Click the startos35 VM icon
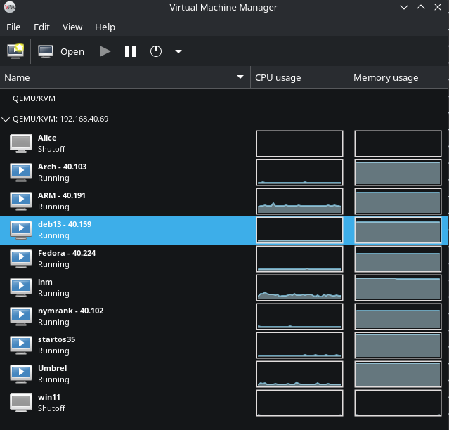Image resolution: width=449 pixels, height=430 pixels. coord(21,345)
